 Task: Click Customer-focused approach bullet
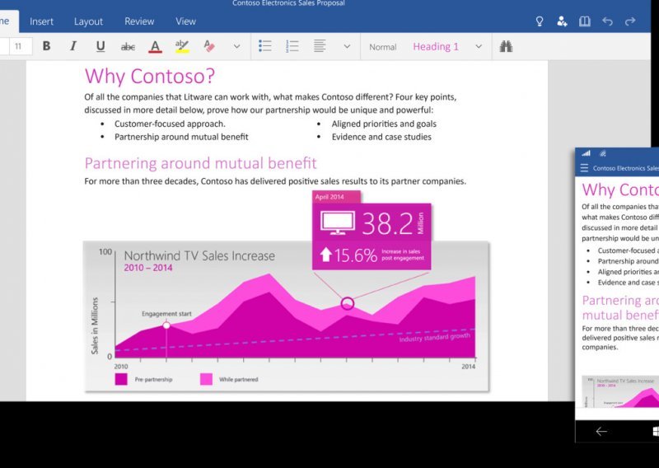pos(170,124)
